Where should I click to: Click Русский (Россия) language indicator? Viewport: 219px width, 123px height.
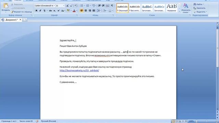pyautogui.click(x=49, y=121)
